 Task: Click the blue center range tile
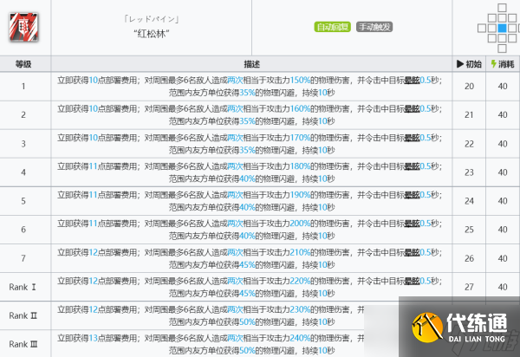pos(502,29)
